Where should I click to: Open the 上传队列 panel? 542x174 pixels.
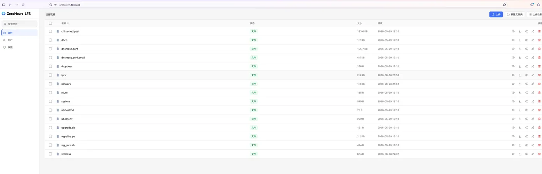click(535, 14)
